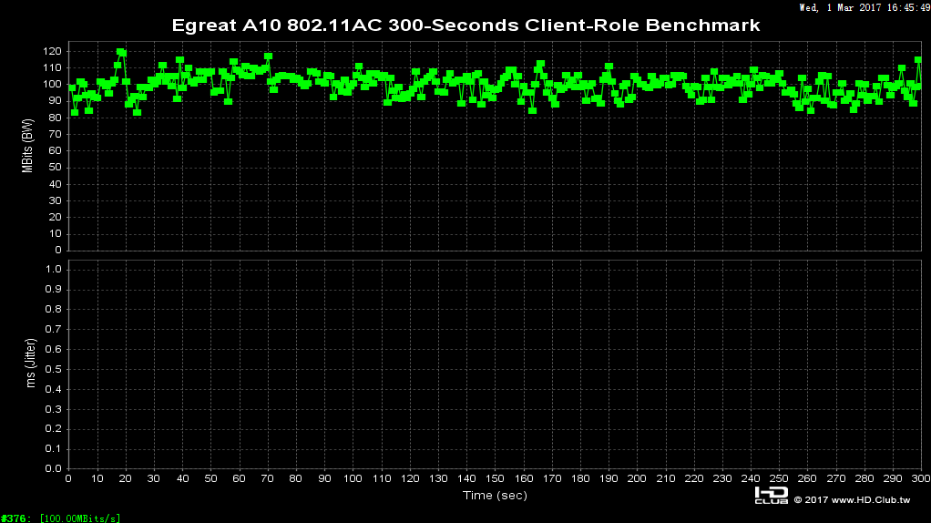
Task: Click the "[100.00MBits/s]" status readout
Action: pyautogui.click(x=79, y=518)
